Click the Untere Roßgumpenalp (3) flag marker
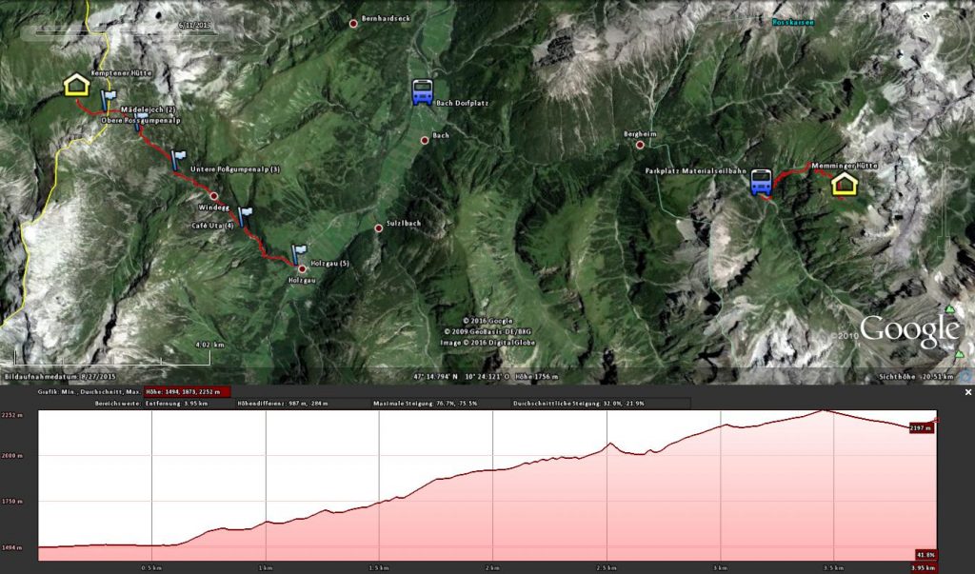 tap(178, 161)
